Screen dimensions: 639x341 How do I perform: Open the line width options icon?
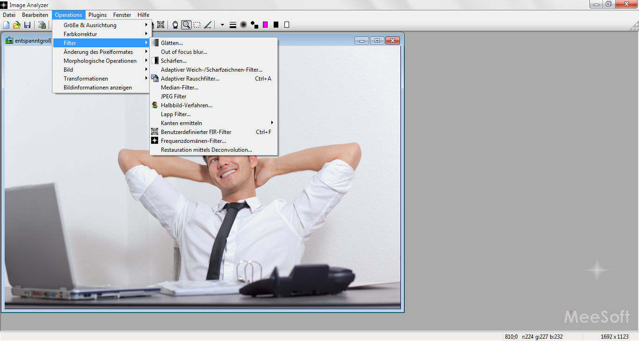tap(232, 25)
